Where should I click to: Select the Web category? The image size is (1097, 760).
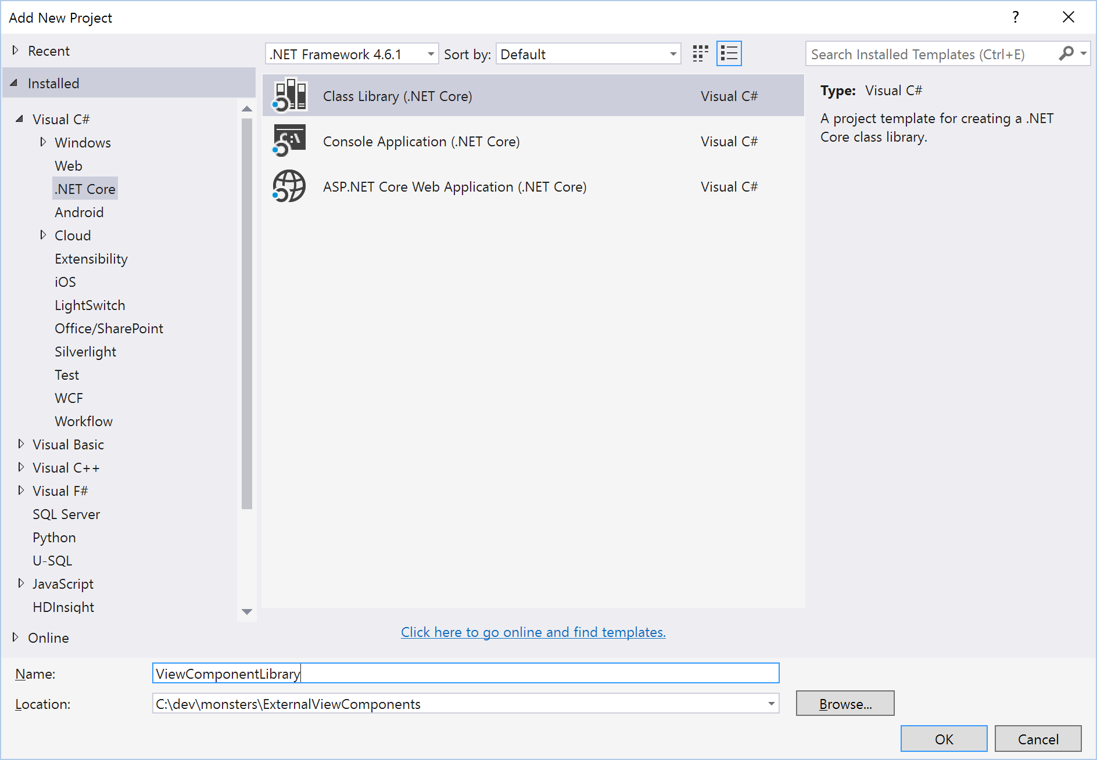[69, 165]
